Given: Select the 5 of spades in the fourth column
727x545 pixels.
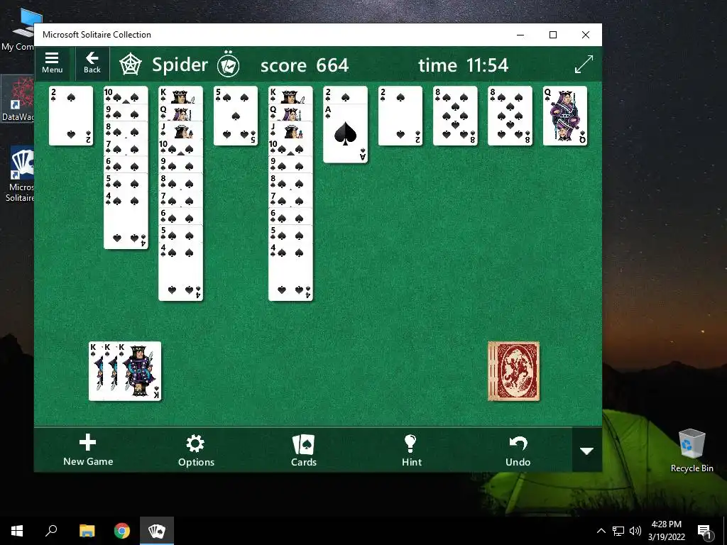Looking at the screenshot, I should pyautogui.click(x=236, y=116).
